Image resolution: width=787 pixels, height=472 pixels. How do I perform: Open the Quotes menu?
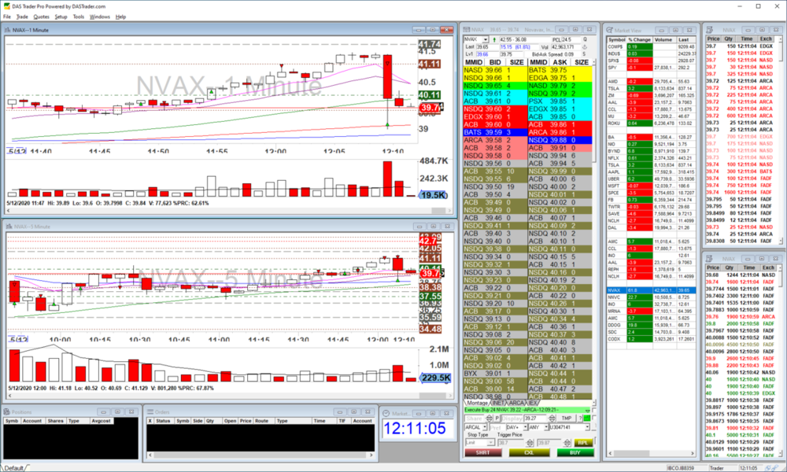click(x=41, y=17)
